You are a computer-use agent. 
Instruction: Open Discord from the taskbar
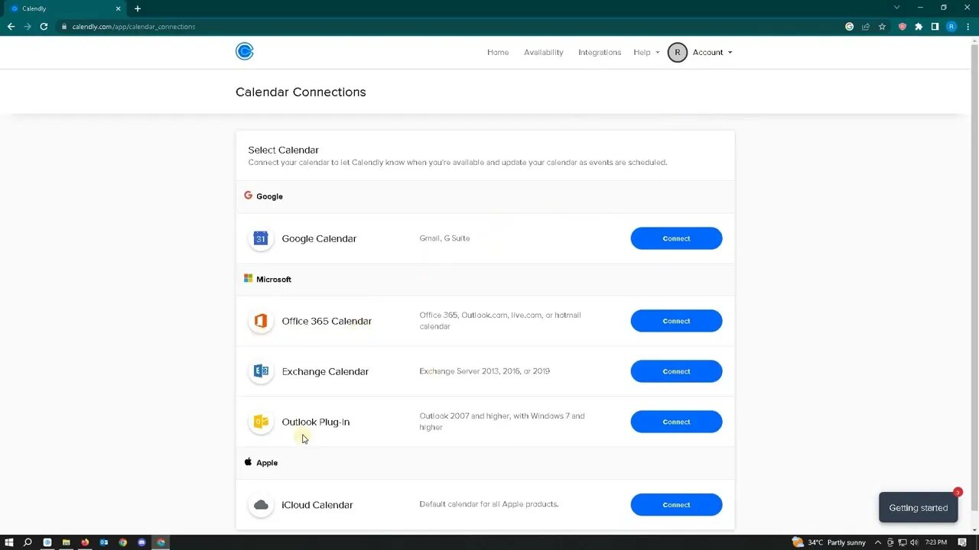coord(141,542)
